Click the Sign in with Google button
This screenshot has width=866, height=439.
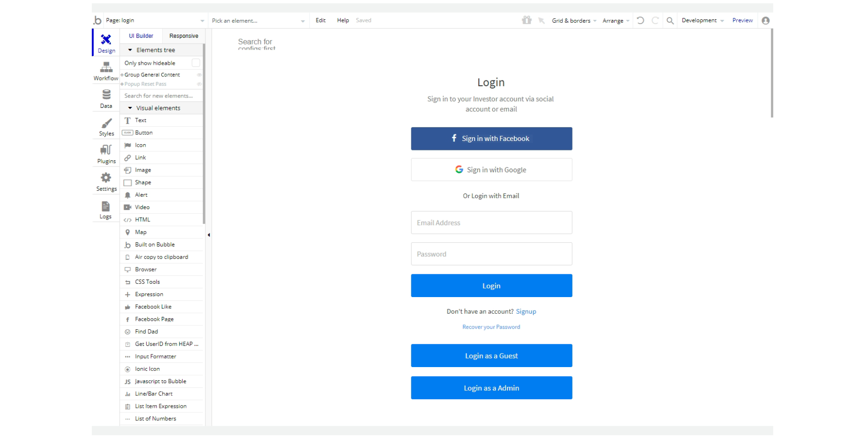coord(491,169)
